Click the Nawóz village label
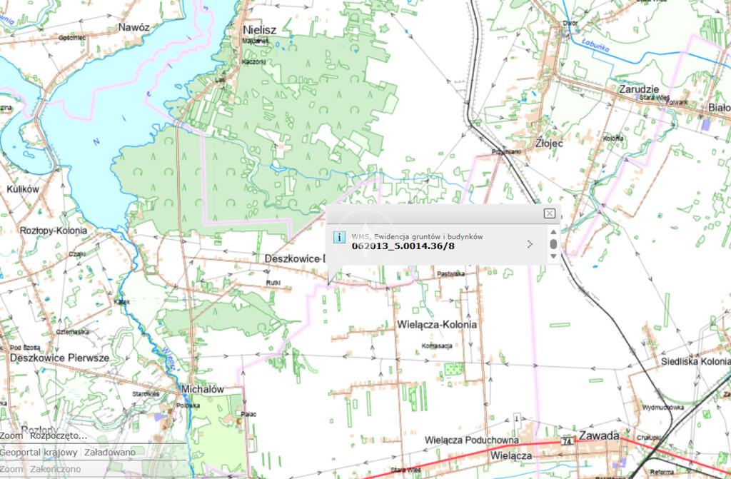This screenshot has width=731, height=479. (133, 27)
